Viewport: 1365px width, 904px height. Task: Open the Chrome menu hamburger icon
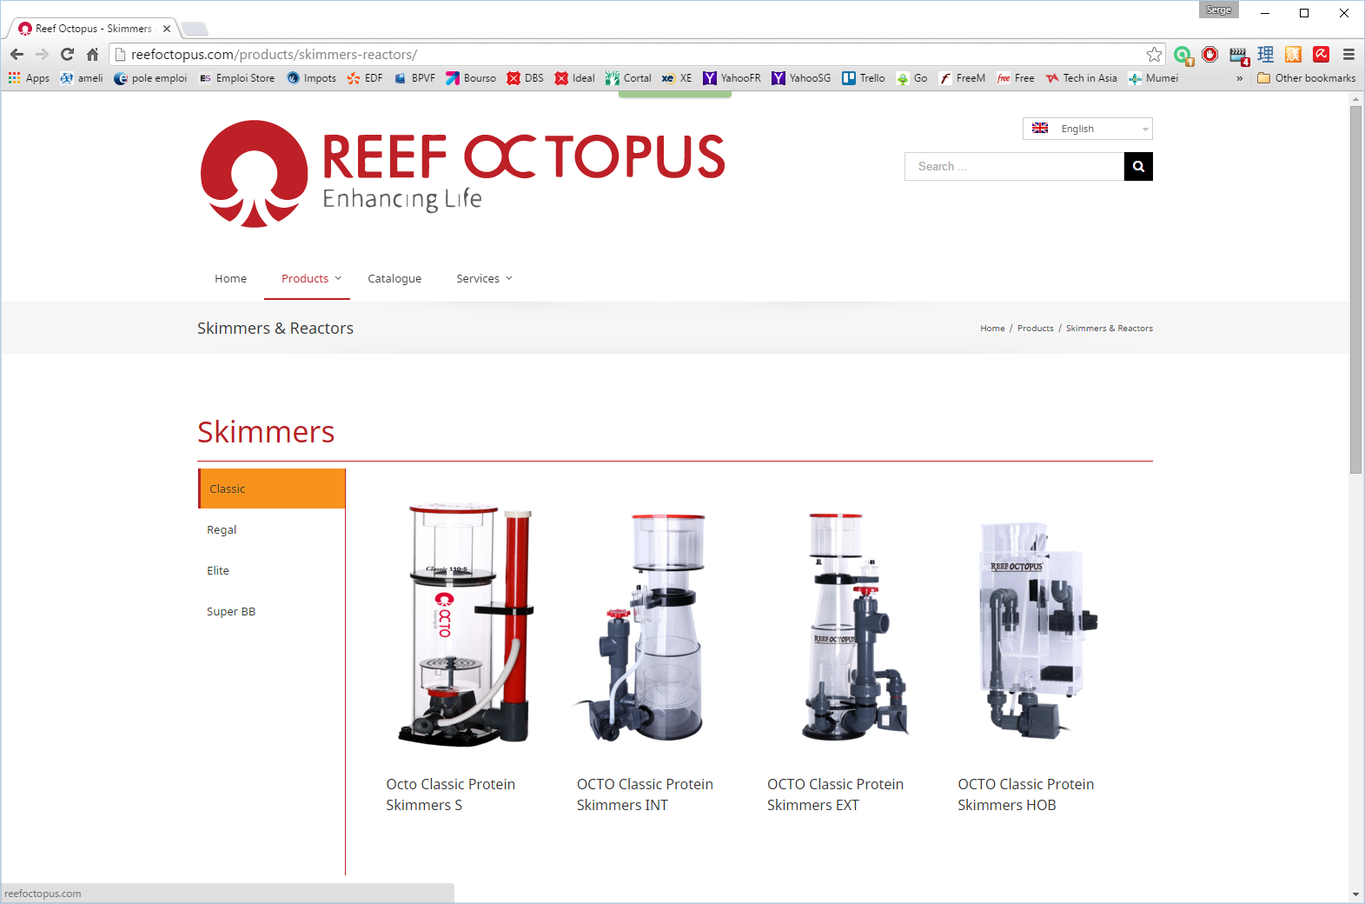(1348, 54)
